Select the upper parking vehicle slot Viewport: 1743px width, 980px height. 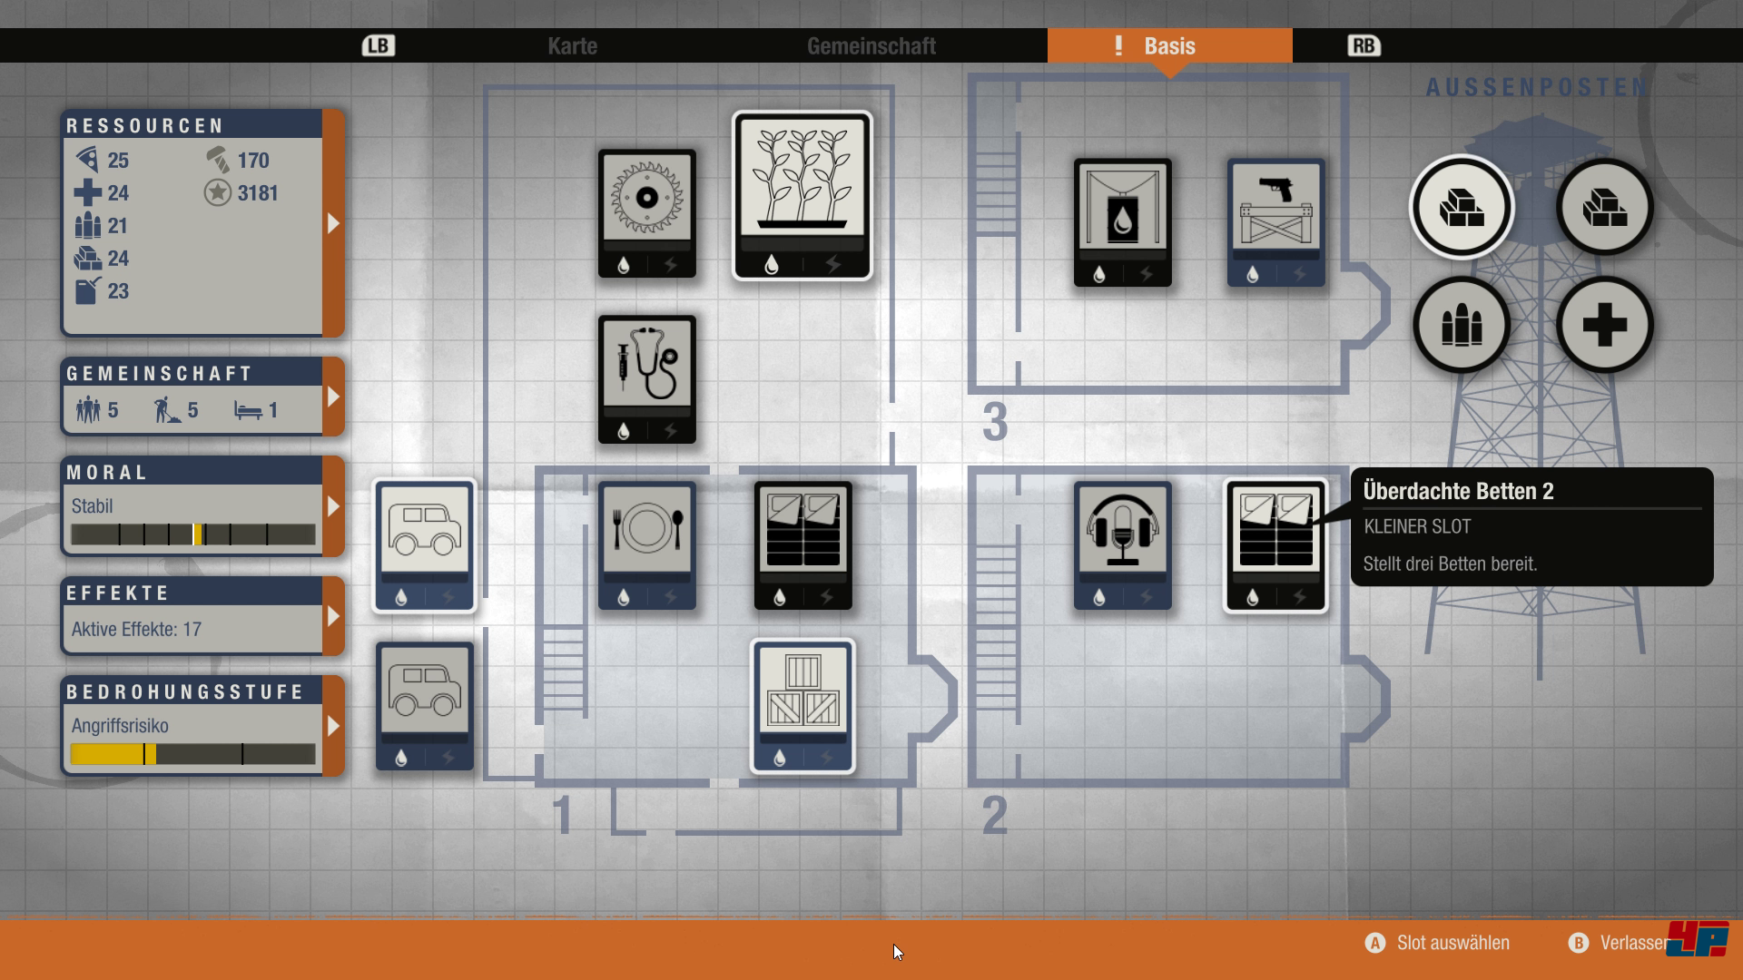[424, 544]
